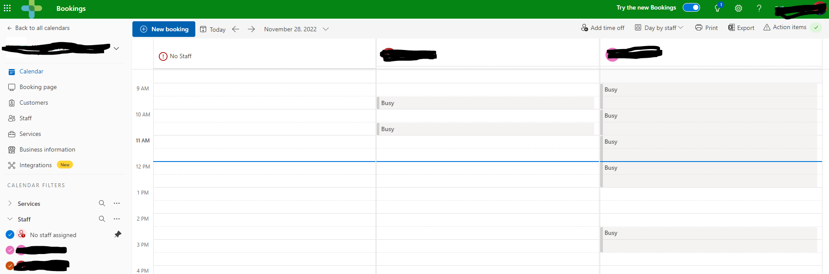Image resolution: width=829 pixels, height=274 pixels.
Task: Go Back to all calendars
Action: [38, 28]
